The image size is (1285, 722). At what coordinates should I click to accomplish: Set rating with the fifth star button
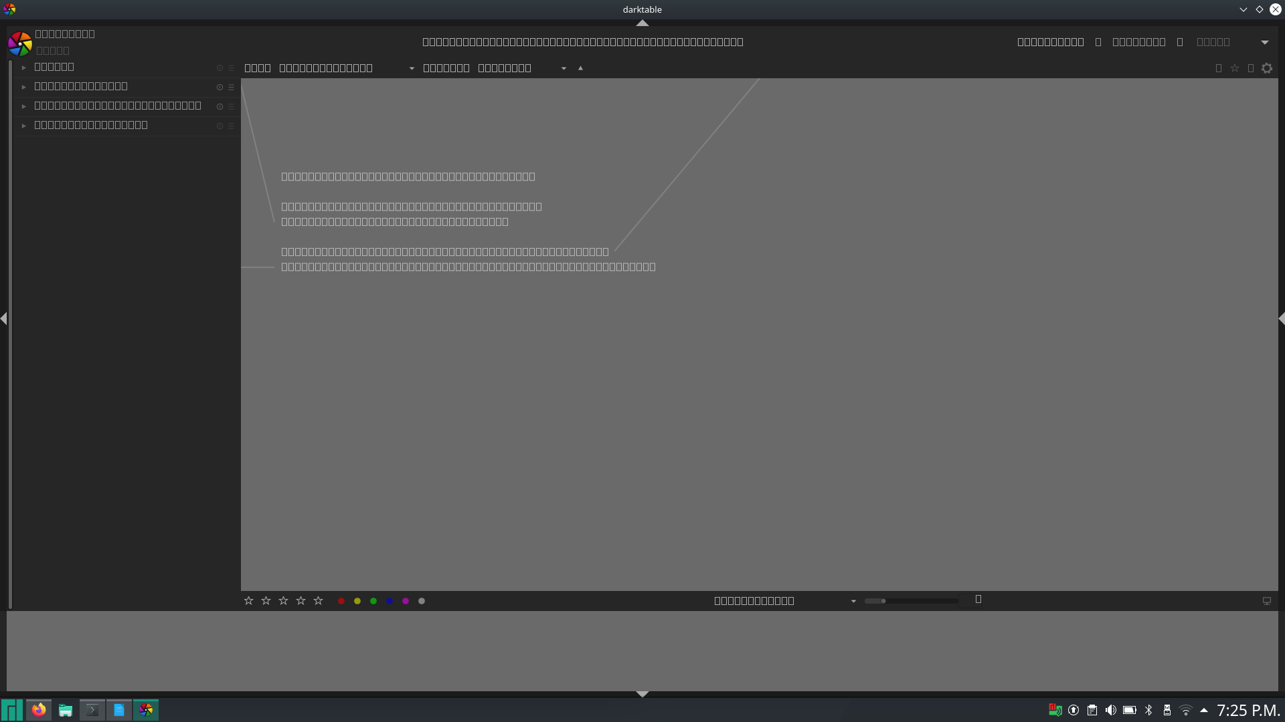pyautogui.click(x=319, y=601)
